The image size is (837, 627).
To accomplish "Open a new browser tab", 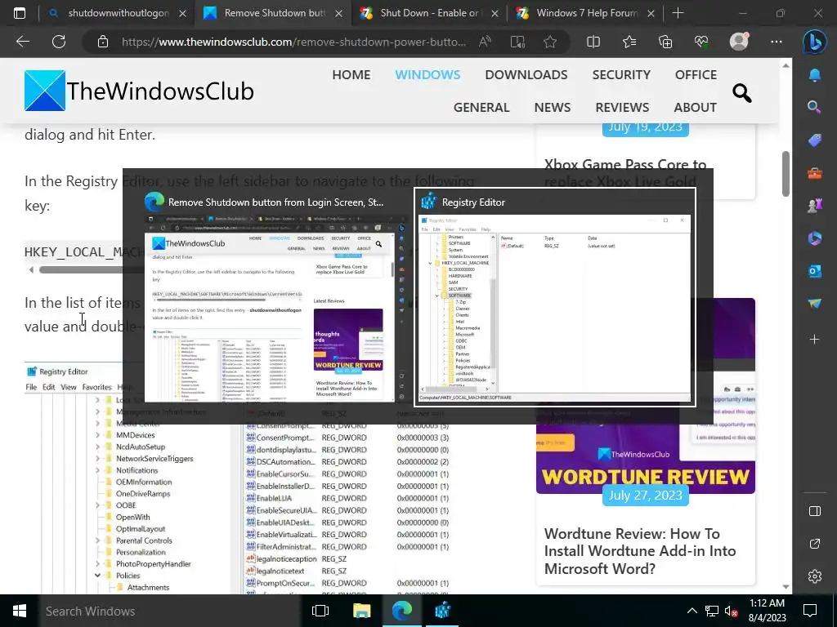I will pos(678,13).
